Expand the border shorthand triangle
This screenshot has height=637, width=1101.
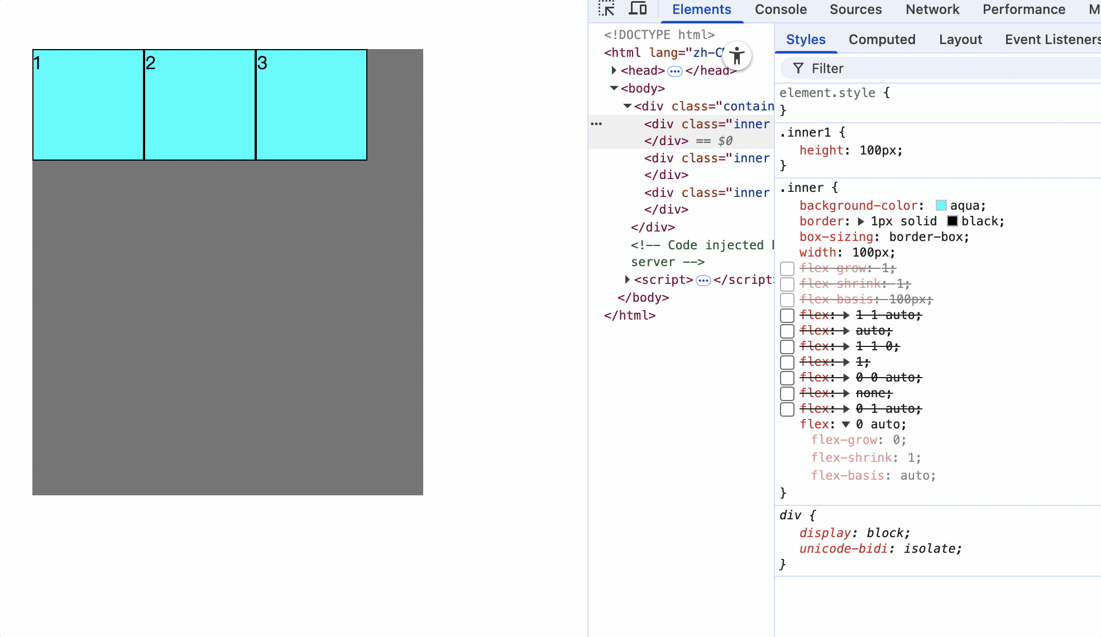(861, 221)
